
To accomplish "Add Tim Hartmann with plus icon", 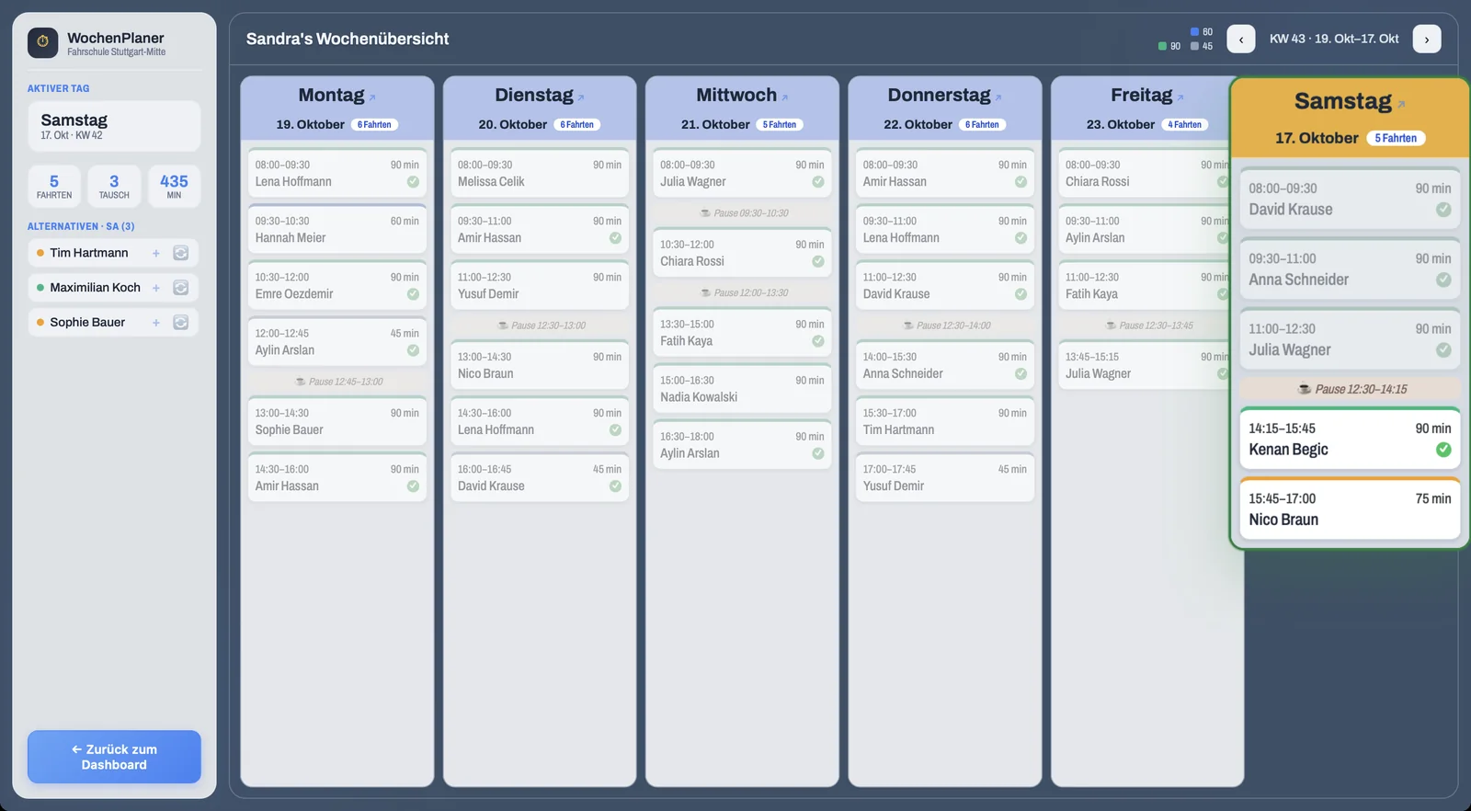I will 156,253.
